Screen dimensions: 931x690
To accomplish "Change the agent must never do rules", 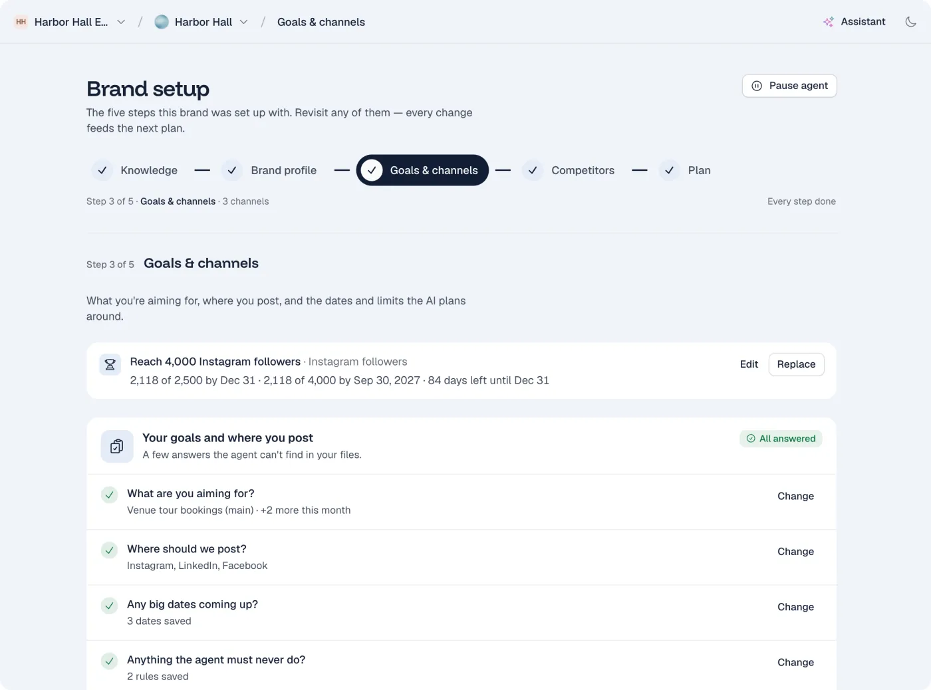I will (x=795, y=662).
